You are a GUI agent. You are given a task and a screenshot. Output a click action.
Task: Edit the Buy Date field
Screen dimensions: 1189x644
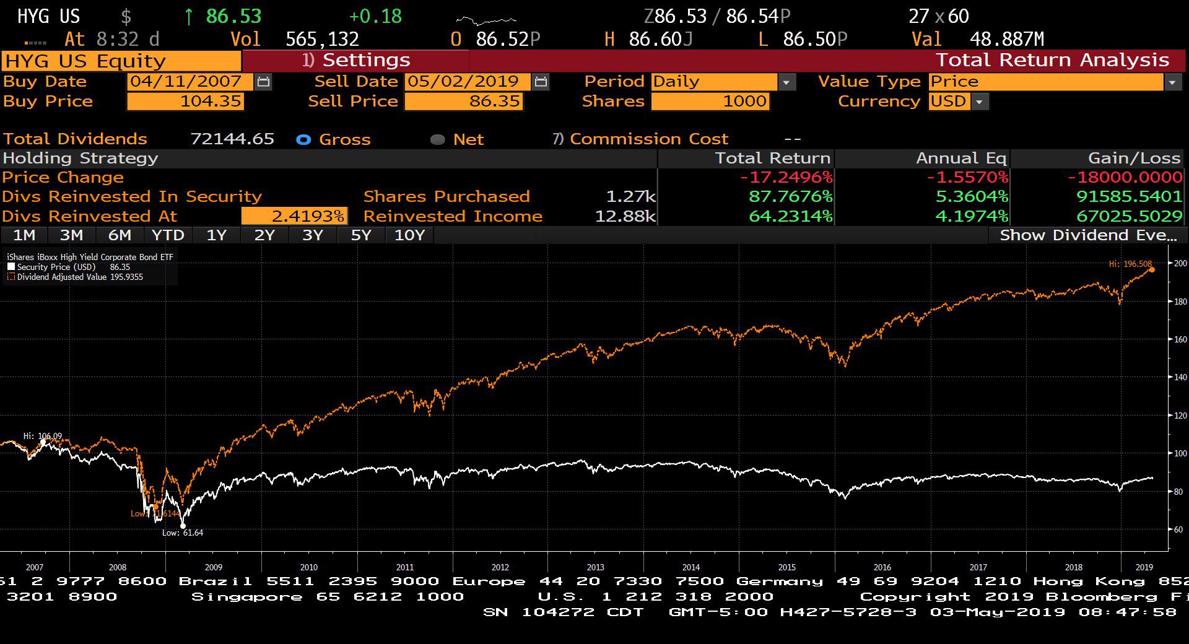pos(189,82)
